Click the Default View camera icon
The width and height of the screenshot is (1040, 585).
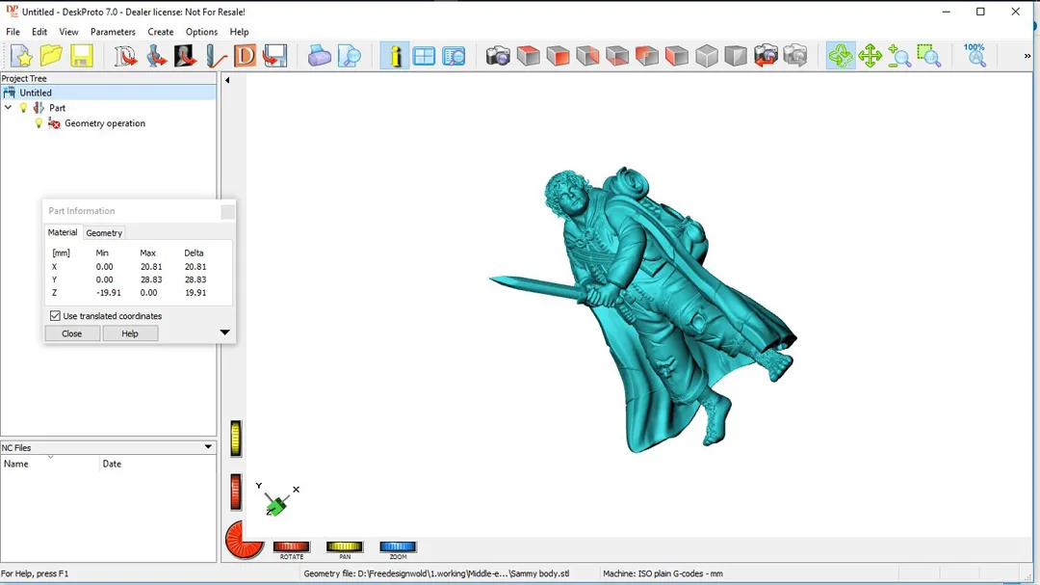coord(498,56)
